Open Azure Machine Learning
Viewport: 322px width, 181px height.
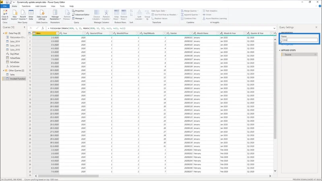point(215,19)
